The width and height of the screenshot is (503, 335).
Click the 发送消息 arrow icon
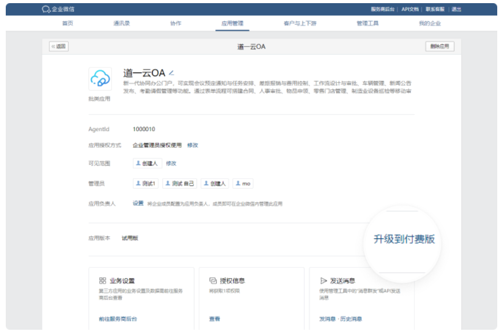(323, 281)
